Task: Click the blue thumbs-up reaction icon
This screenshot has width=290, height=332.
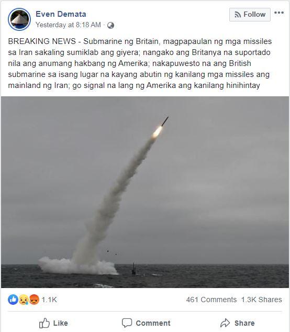Action: tap(13, 300)
